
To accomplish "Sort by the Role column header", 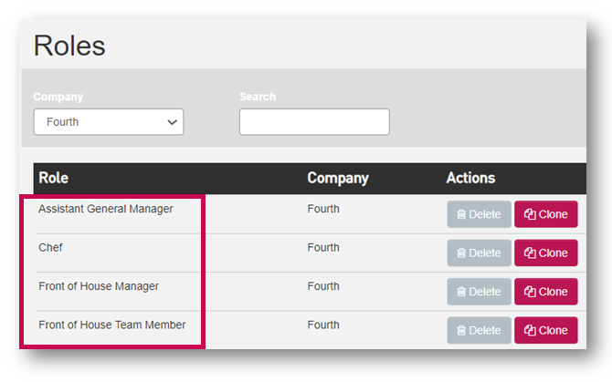I will tap(53, 179).
